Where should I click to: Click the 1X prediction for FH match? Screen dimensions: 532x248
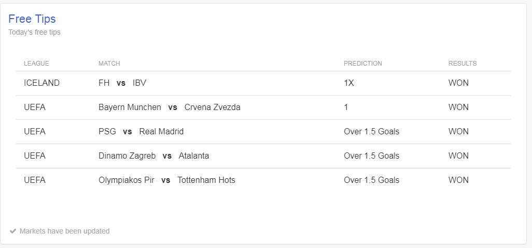(349, 83)
